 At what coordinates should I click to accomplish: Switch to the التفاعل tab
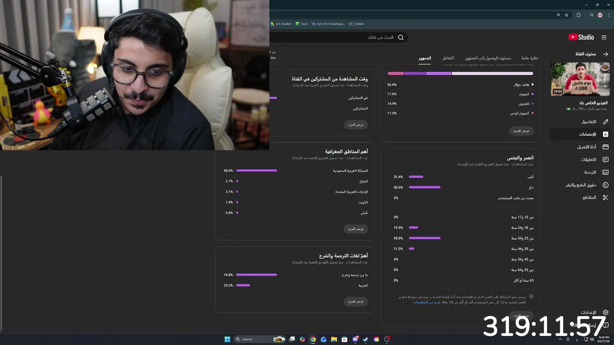448,58
